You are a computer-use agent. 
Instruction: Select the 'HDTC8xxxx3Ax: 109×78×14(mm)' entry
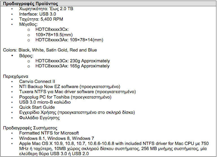click(x=69, y=40)
